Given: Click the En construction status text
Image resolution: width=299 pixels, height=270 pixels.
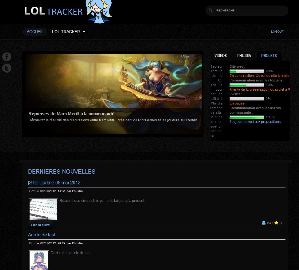Looking at the screenshot, I should coord(260,76).
